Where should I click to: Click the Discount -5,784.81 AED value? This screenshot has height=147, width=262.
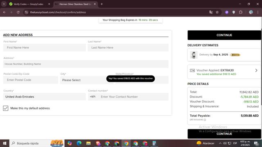pyautogui.click(x=249, y=97)
